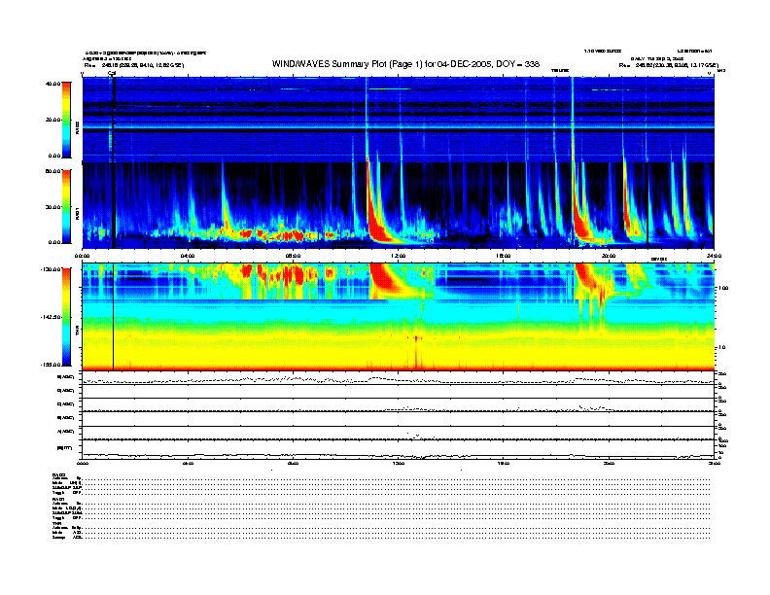The width and height of the screenshot is (770, 595).
Task: Click the 30.00 label on RAD1 color bar
Action: click(52, 207)
